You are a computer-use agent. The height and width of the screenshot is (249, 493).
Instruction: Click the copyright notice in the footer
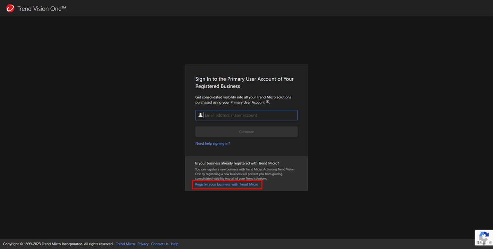tap(58, 244)
